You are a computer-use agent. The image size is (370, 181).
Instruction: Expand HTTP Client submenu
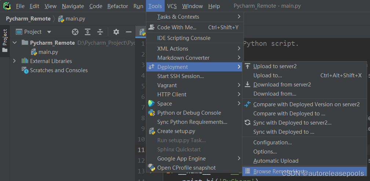click(239, 94)
